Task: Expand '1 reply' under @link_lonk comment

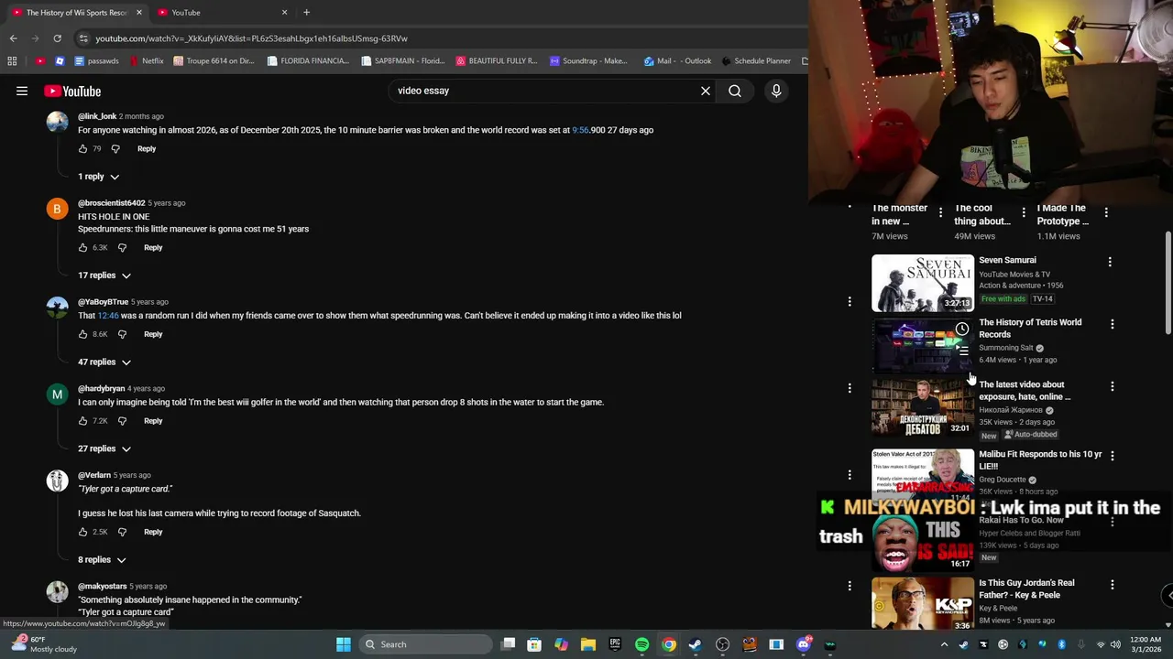Action: (x=98, y=177)
